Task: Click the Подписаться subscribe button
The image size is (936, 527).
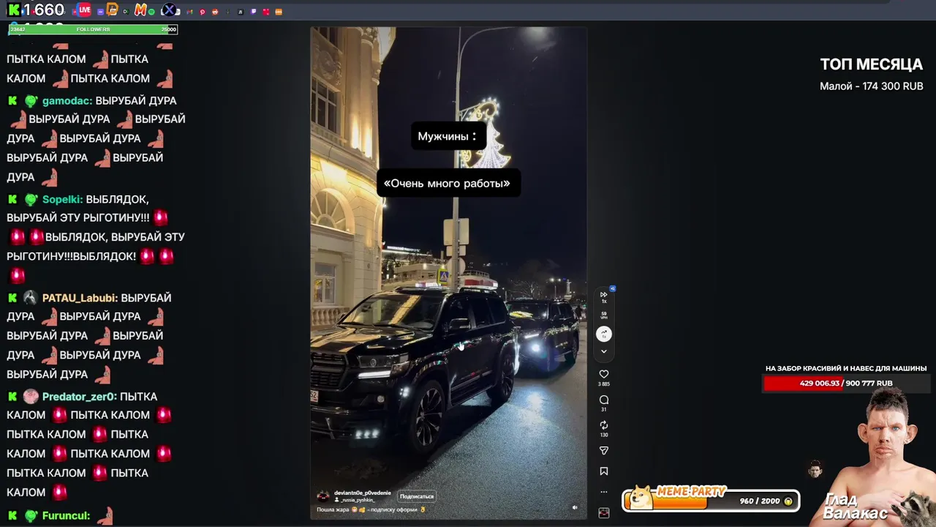Action: pos(417,496)
